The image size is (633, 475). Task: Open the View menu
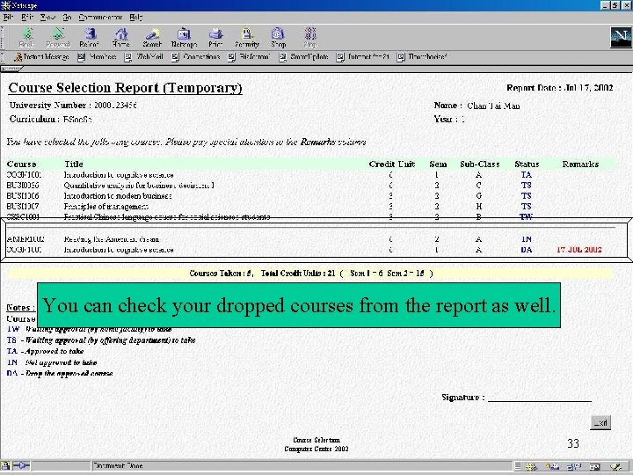tap(47, 18)
